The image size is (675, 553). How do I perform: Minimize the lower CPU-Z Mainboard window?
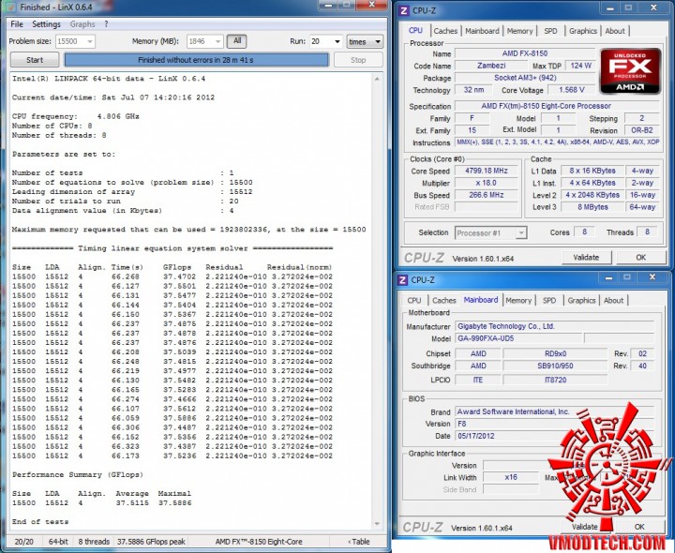click(608, 277)
